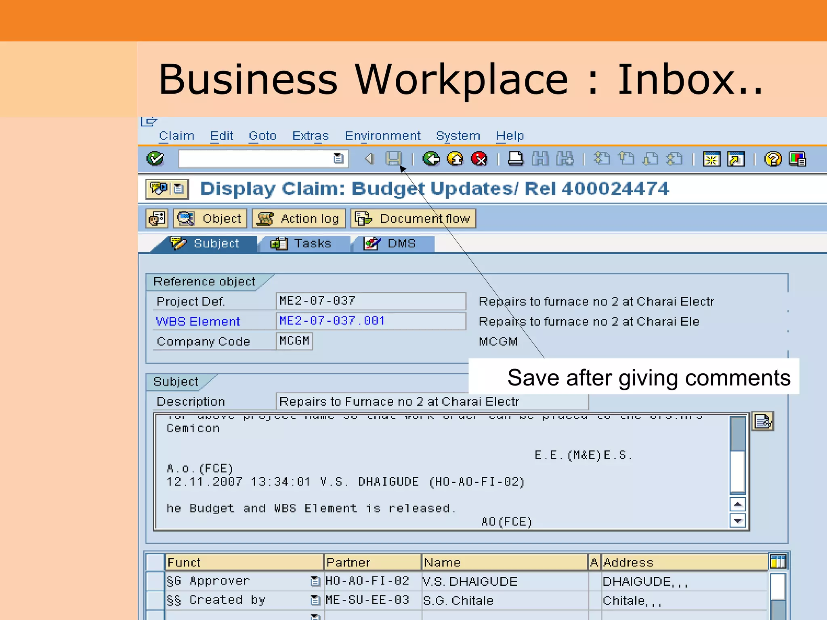Open the Help menu

click(x=510, y=136)
